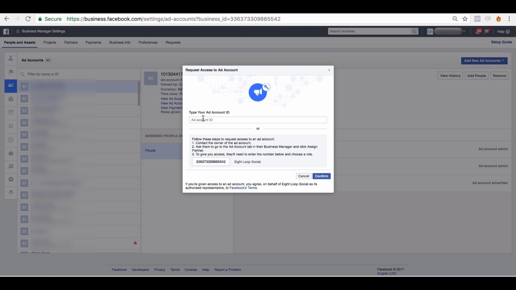
Task: Select the briefcase icon in sidebar
Action: click(11, 153)
